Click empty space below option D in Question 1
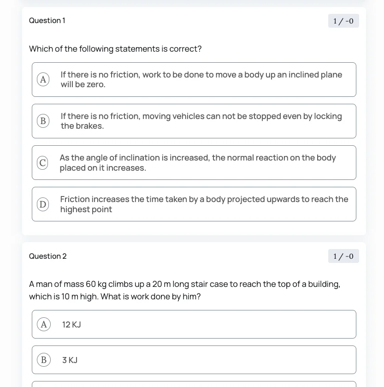 194,228
